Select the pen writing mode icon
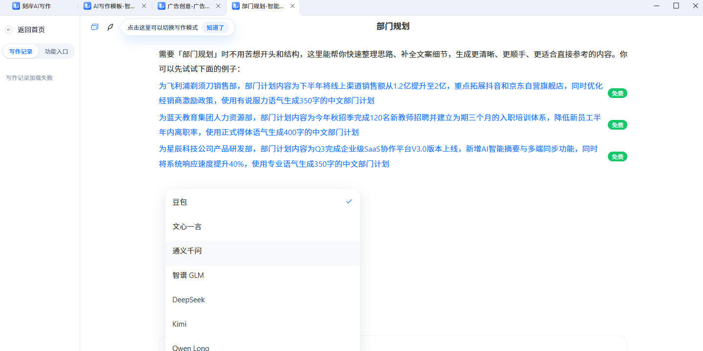 tap(110, 27)
